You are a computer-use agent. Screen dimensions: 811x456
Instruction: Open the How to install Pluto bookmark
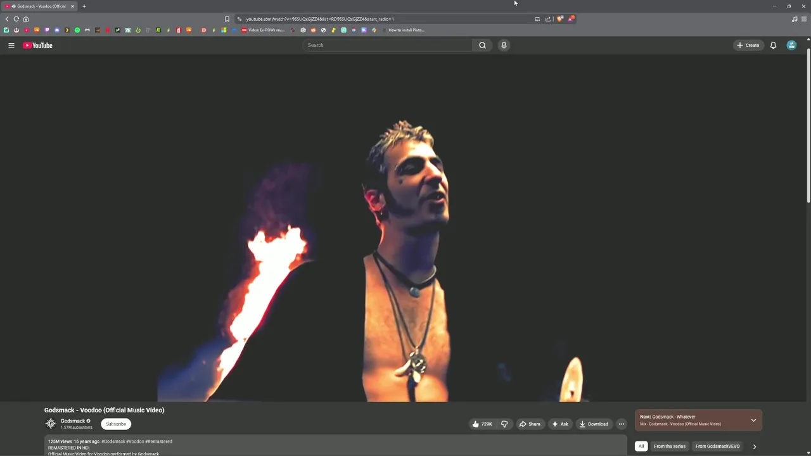pyautogui.click(x=402, y=30)
